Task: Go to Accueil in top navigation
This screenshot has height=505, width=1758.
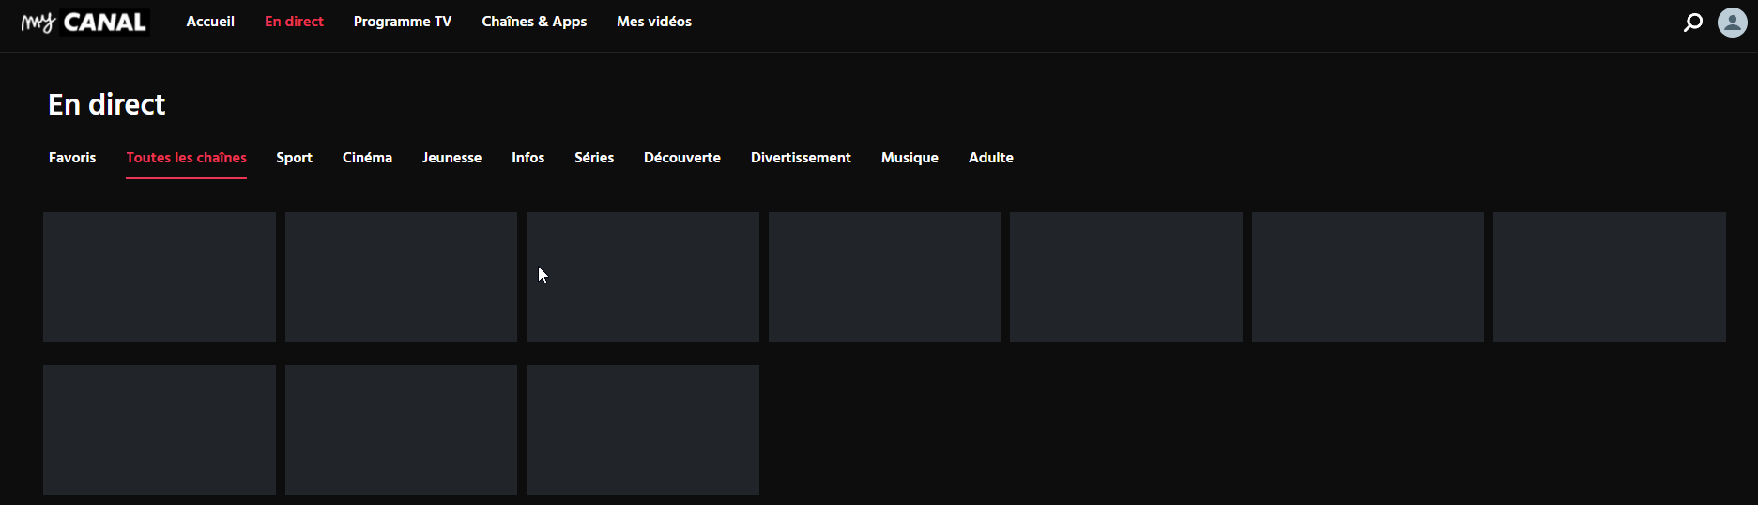Action: (210, 22)
